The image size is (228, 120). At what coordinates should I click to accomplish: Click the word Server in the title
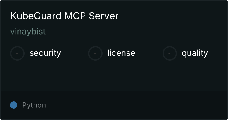[x=104, y=16]
